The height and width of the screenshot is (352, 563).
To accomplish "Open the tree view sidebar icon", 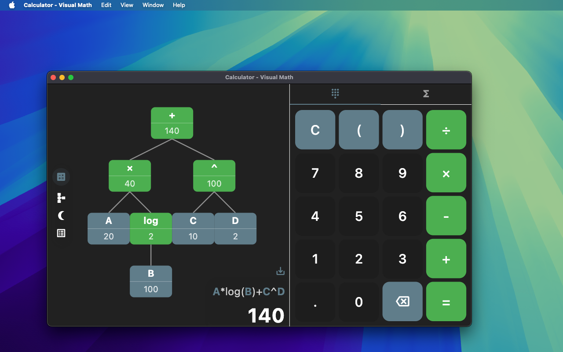I will pos(61,198).
